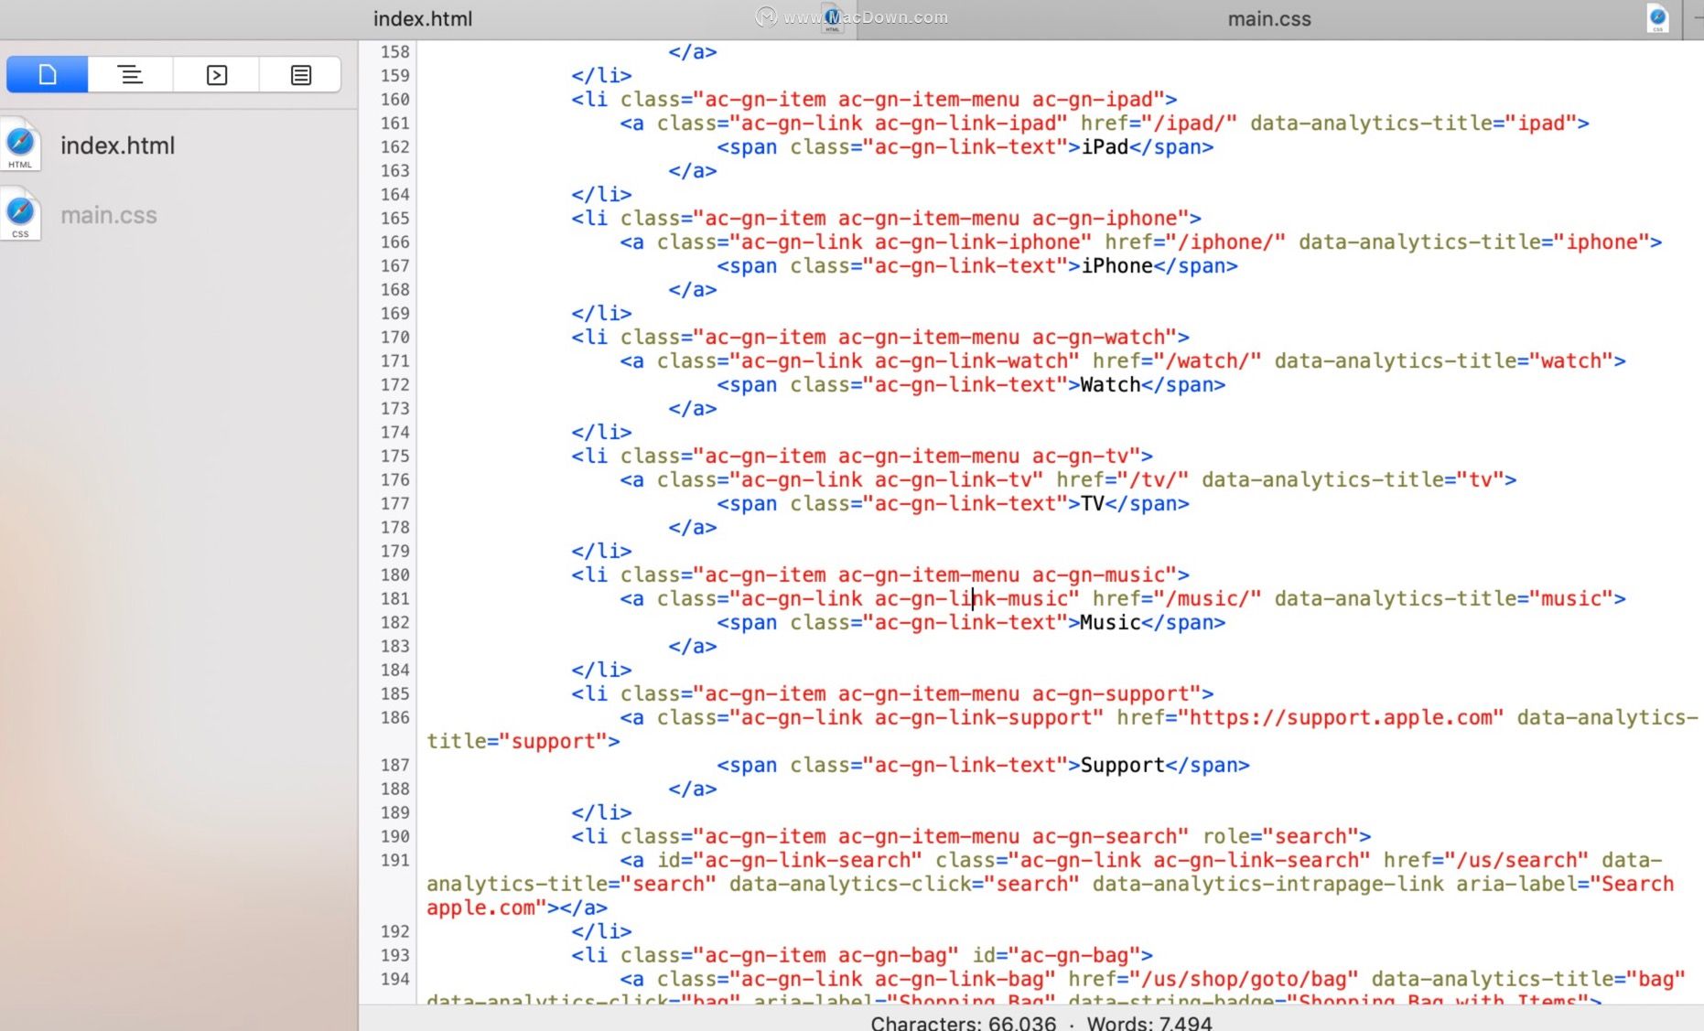Click the closing </li> tag on line 179
The image size is (1704, 1031).
point(601,552)
